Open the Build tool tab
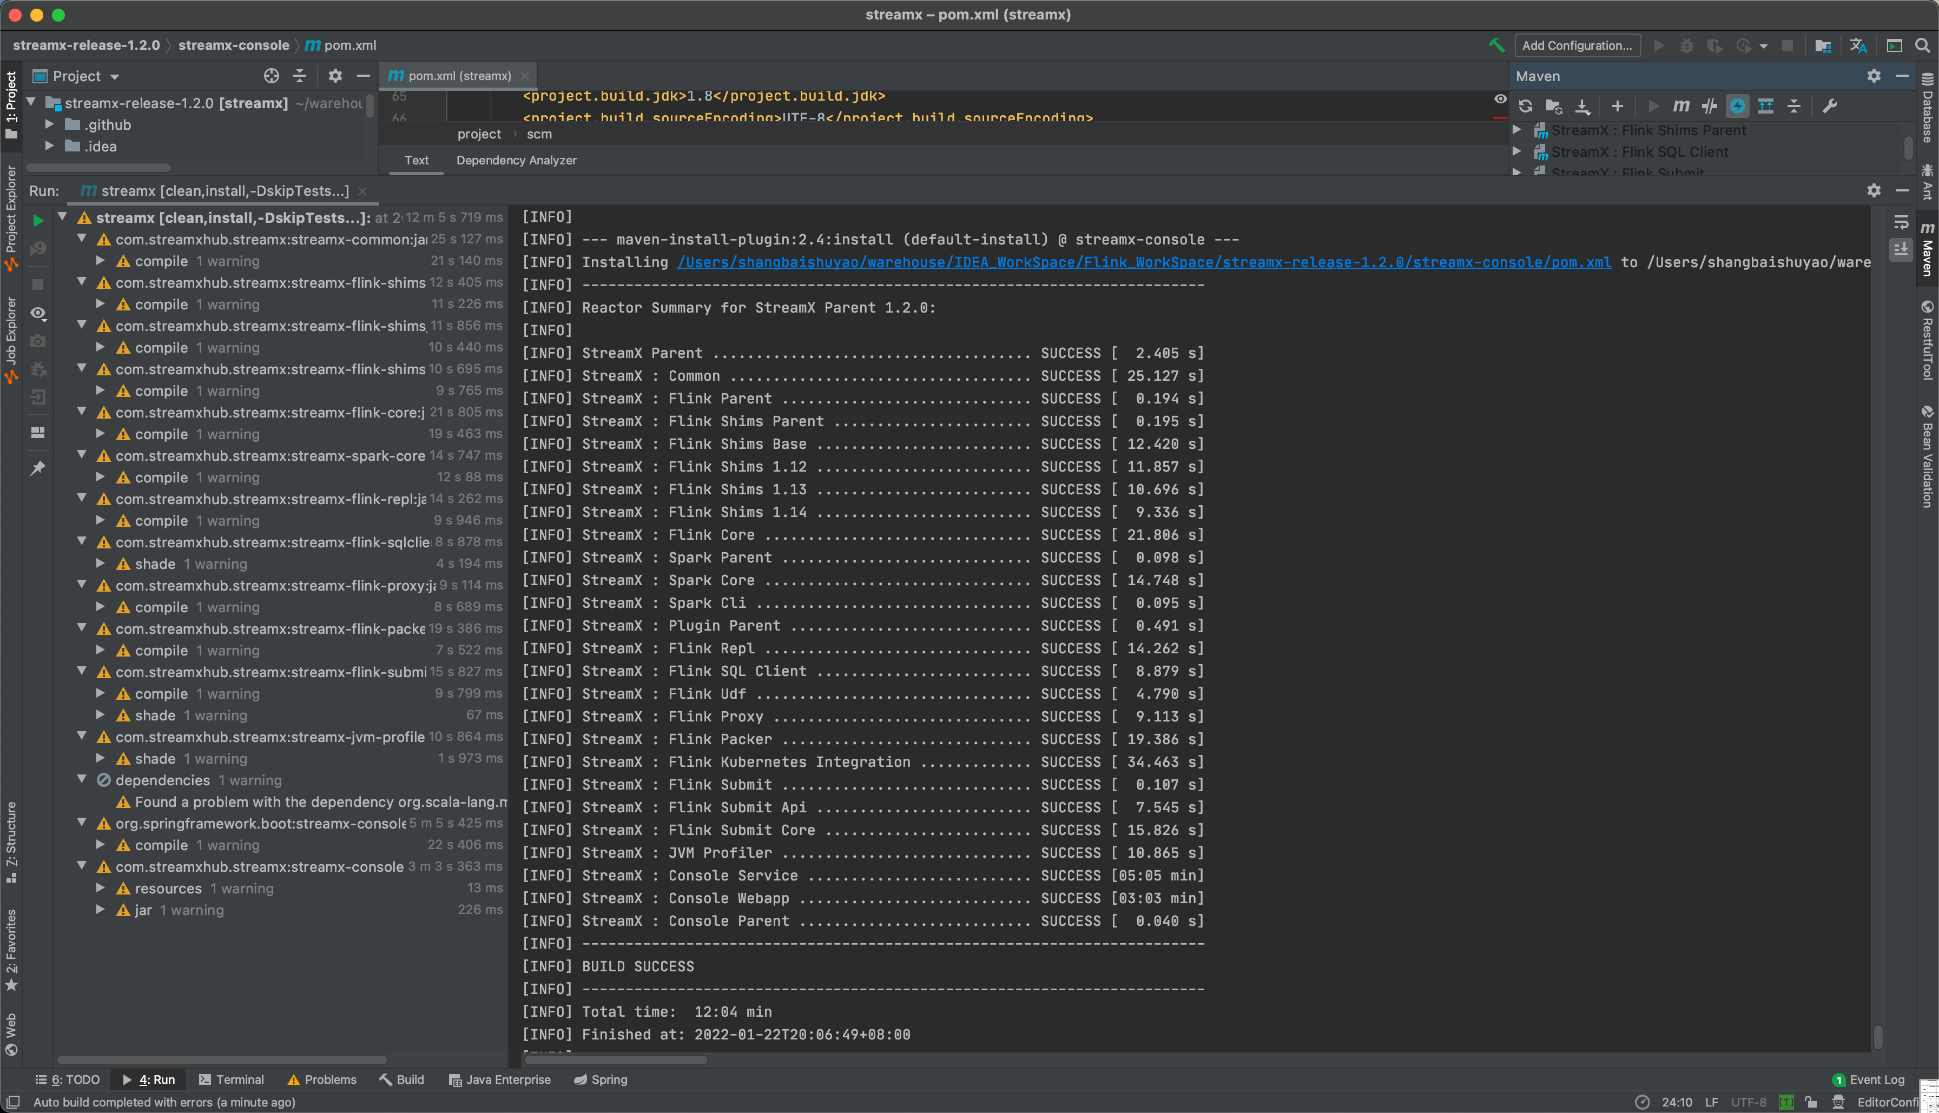This screenshot has width=1939, height=1113. [401, 1078]
